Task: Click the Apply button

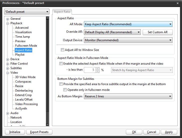Action: tap(169, 132)
